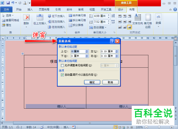
Task: Click the zoom slider handle
Action: (159, 127)
